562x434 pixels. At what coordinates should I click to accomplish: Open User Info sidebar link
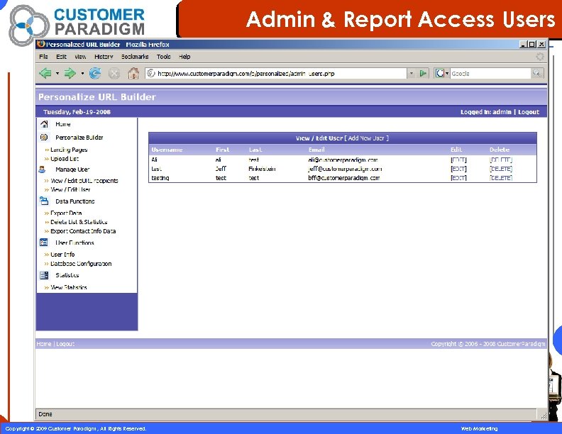tap(62, 255)
